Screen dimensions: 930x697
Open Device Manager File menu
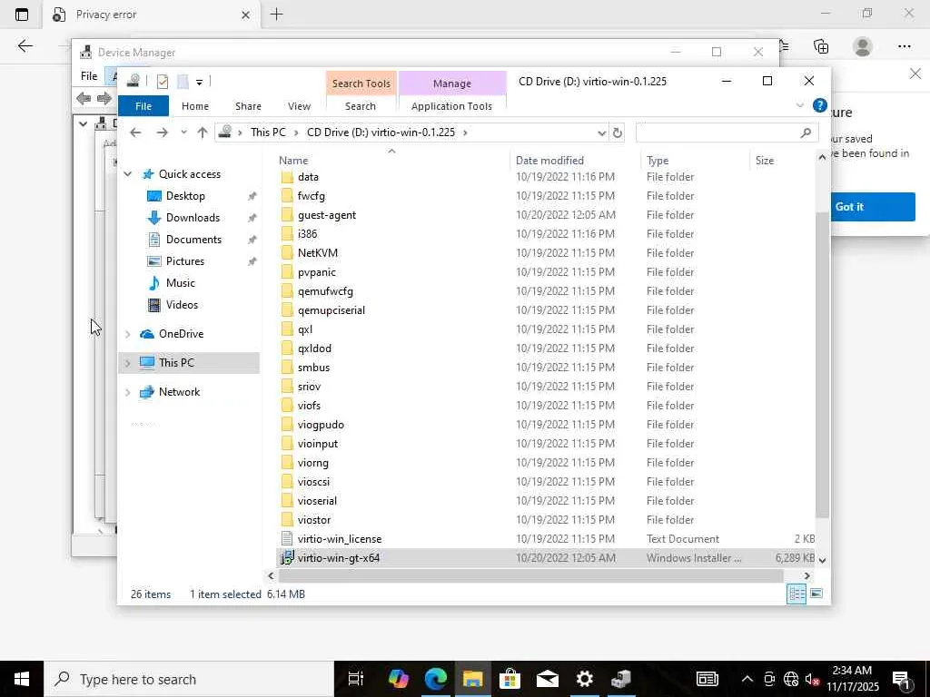click(x=89, y=76)
